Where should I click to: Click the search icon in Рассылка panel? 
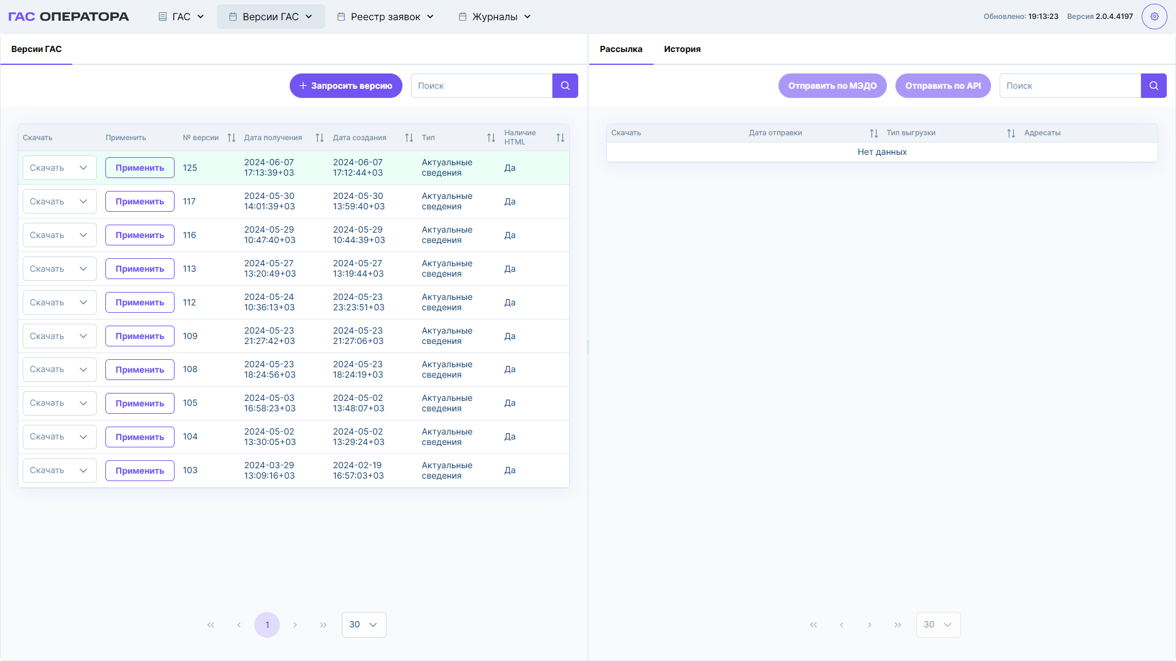click(1154, 86)
